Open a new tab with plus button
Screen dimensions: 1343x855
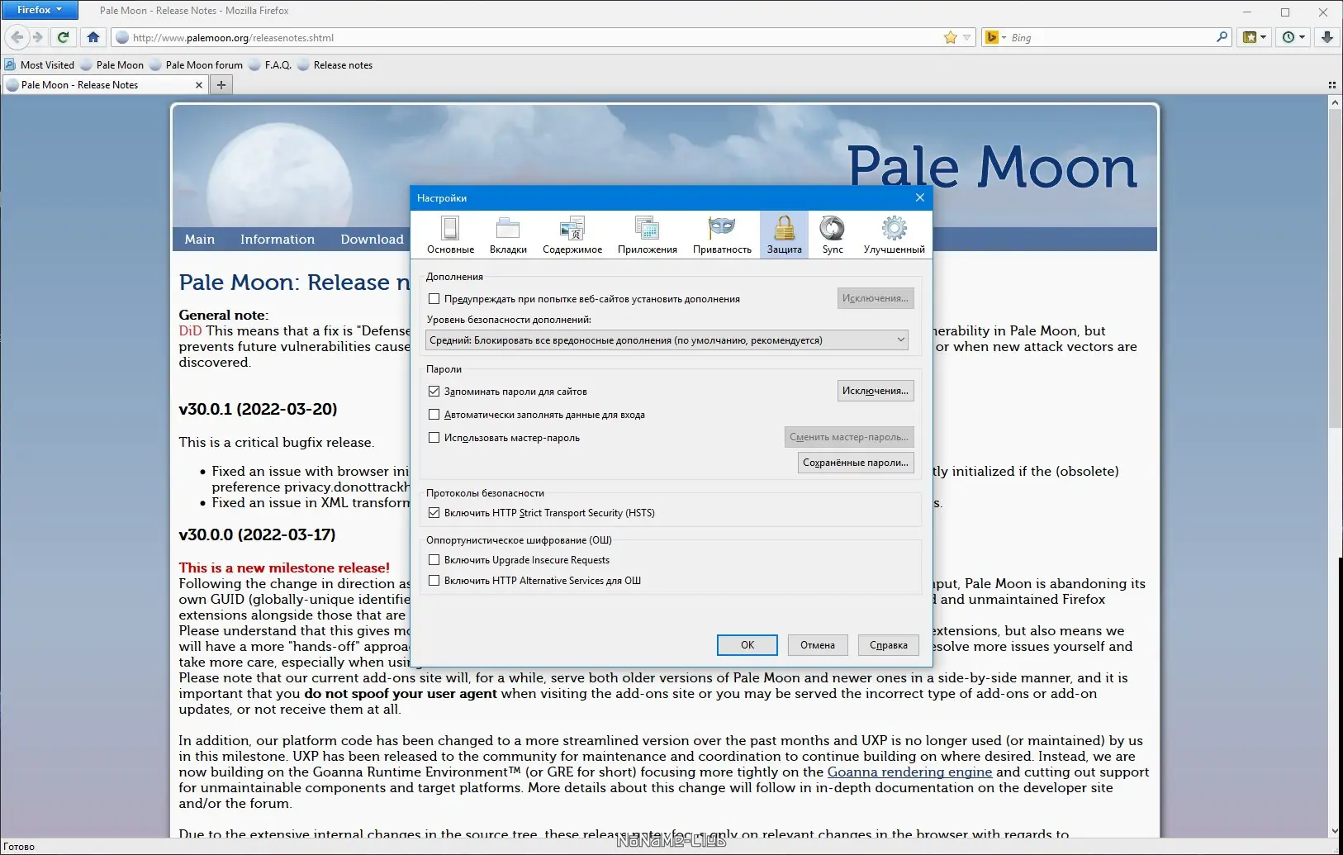point(221,84)
